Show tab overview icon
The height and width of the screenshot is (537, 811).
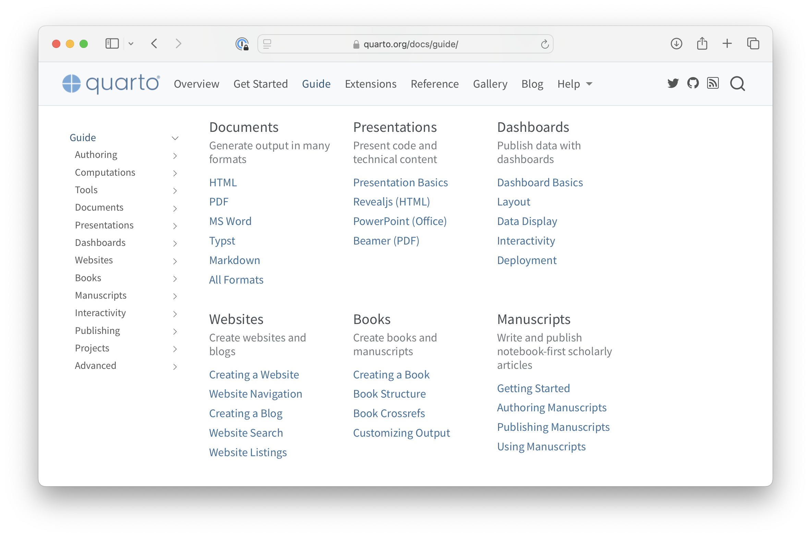(x=753, y=44)
